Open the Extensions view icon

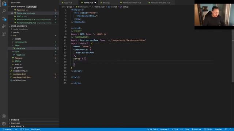click(x=4, y=34)
